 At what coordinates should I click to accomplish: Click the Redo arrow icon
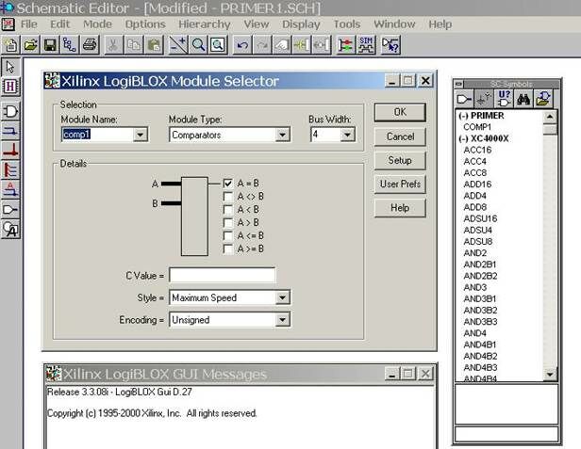(262, 45)
